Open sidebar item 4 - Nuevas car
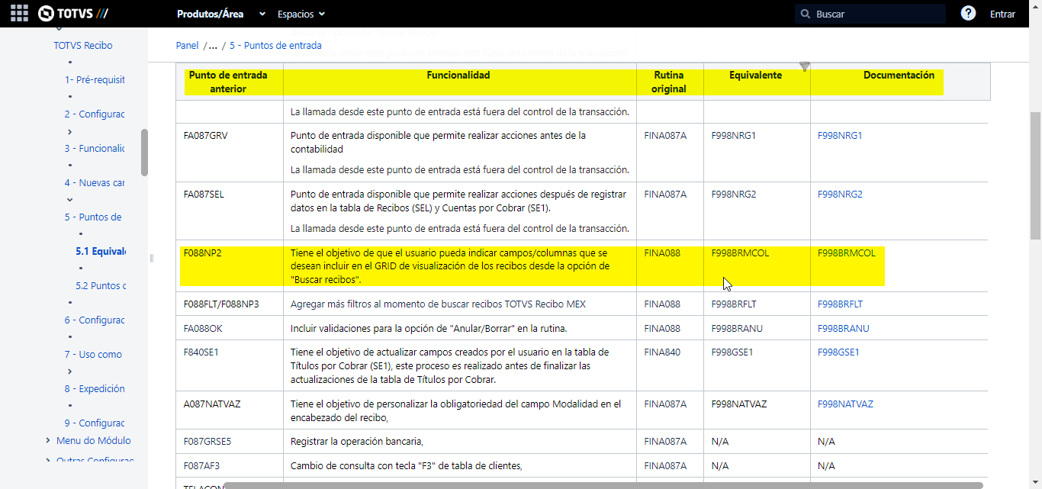 point(95,183)
